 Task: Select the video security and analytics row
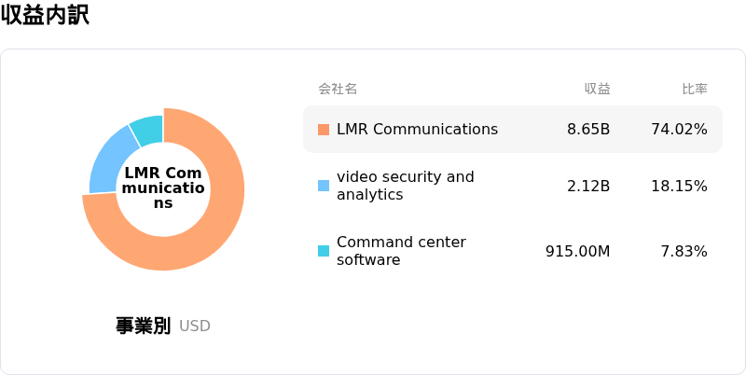pos(513,186)
